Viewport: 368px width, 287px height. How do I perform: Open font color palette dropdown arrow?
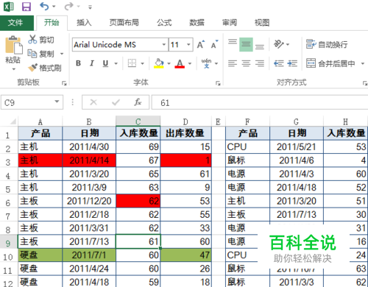point(190,63)
